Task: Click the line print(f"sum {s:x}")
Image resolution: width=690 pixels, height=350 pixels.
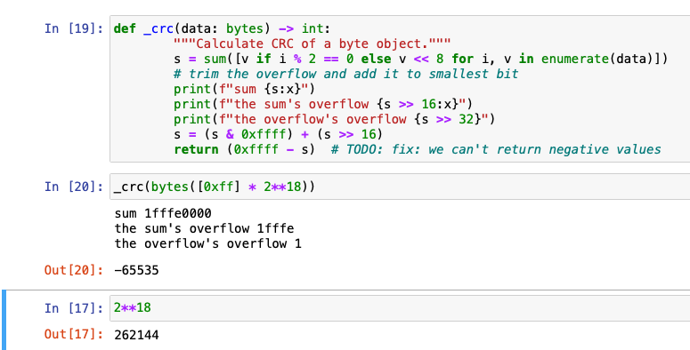Action: point(244,89)
